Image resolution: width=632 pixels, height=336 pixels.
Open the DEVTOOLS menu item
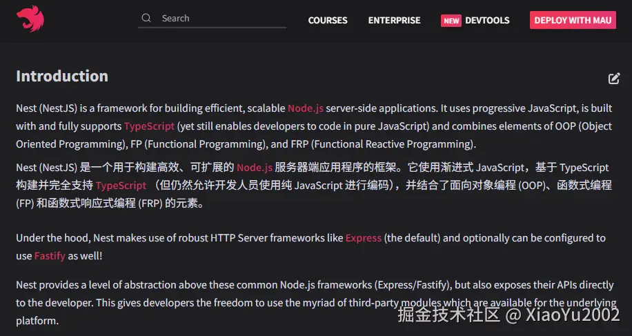point(487,20)
